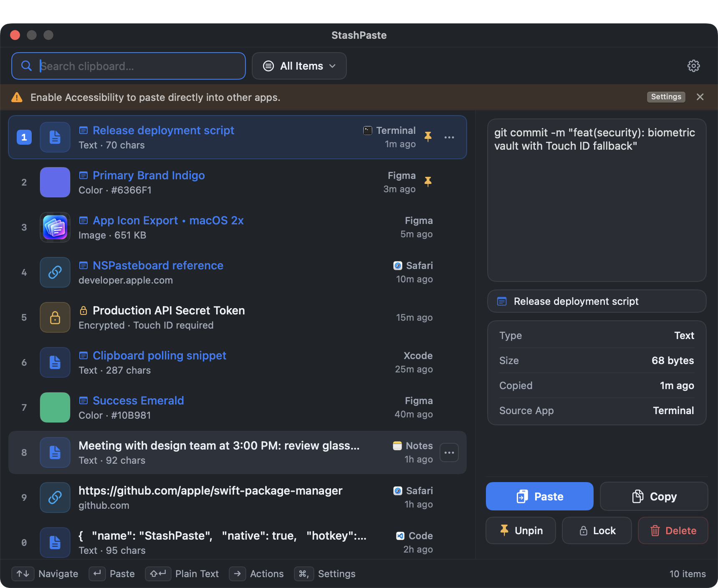Click the lock icon of Production API Secret Token
This screenshot has height=588, width=718.
click(x=55, y=317)
